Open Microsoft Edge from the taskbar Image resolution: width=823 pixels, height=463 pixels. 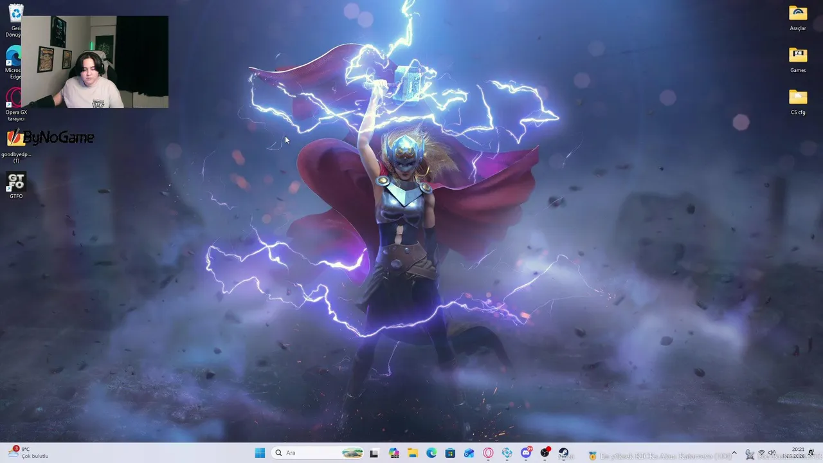coord(431,453)
